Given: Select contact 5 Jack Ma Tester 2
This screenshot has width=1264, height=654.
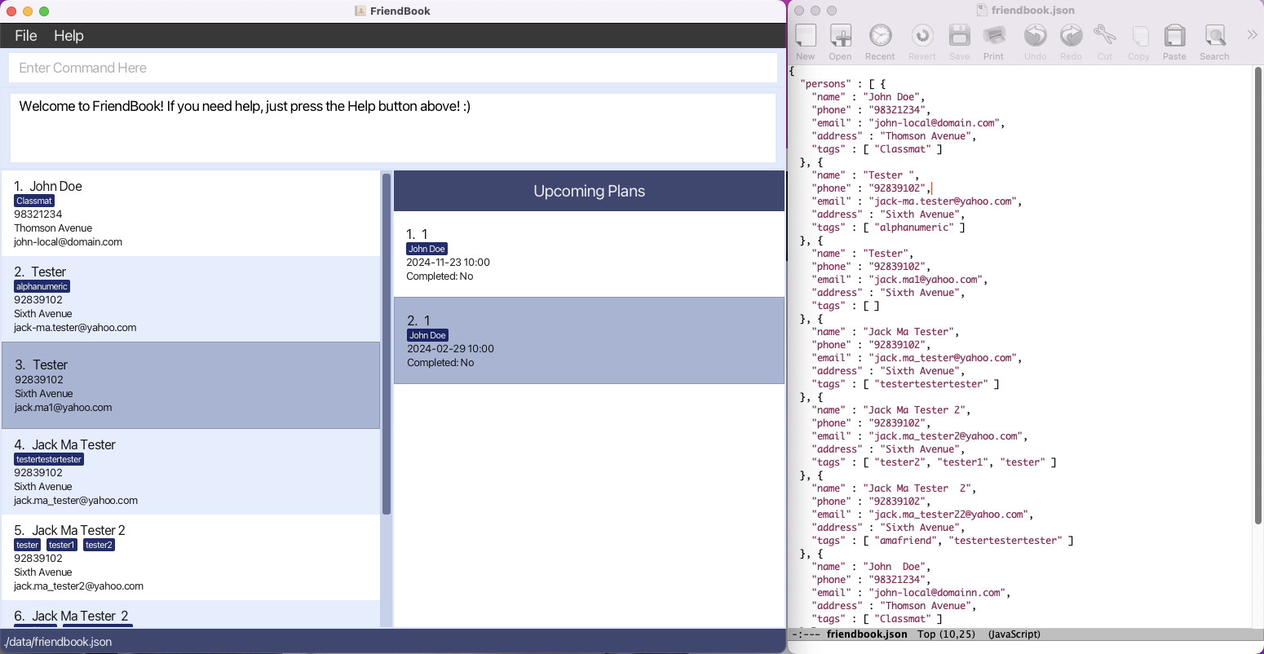Looking at the screenshot, I should point(191,558).
